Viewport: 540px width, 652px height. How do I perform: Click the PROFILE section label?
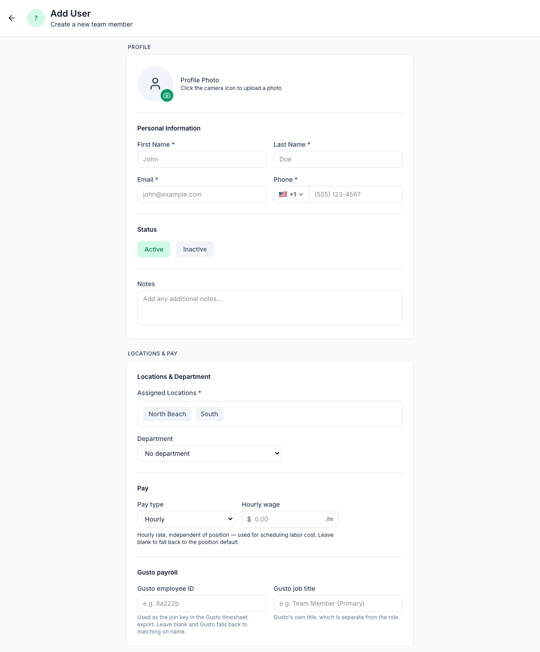coord(139,47)
